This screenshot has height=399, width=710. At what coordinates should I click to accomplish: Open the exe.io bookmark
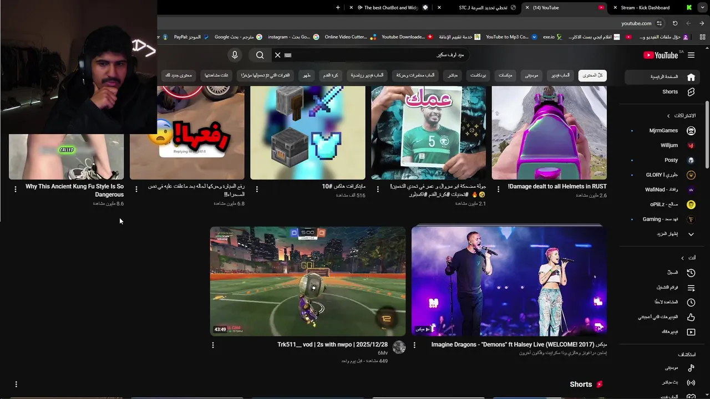click(552, 37)
